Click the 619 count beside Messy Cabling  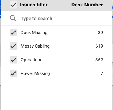pyautogui.click(x=99, y=46)
